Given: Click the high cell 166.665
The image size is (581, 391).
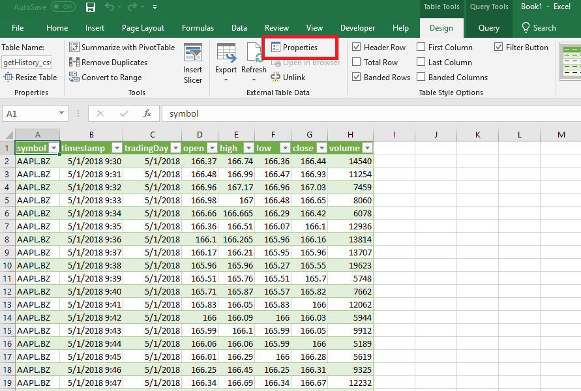Looking at the screenshot, I should coord(236,213).
